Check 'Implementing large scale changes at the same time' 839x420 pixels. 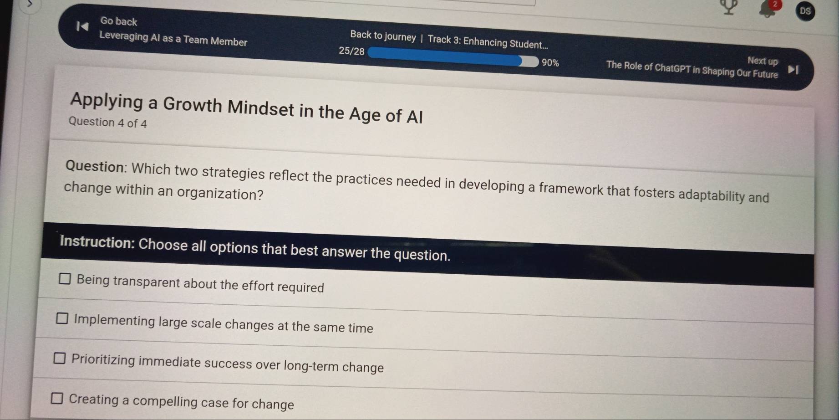(62, 318)
